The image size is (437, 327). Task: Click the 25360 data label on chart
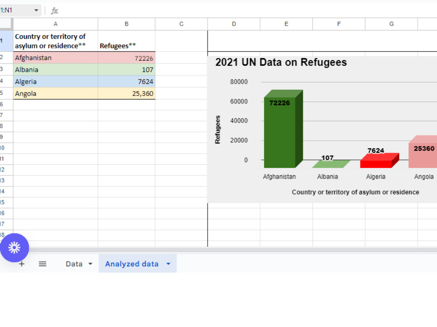coord(424,149)
